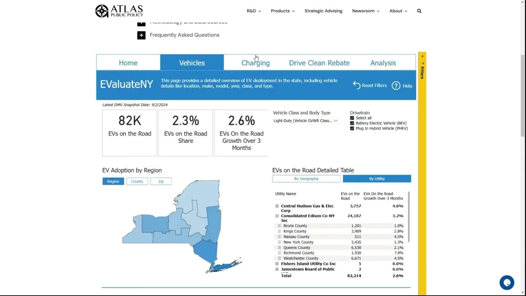Screen dimensions: 526x296
Task: Open the Frequently Asked Questions section
Action: click(185, 35)
